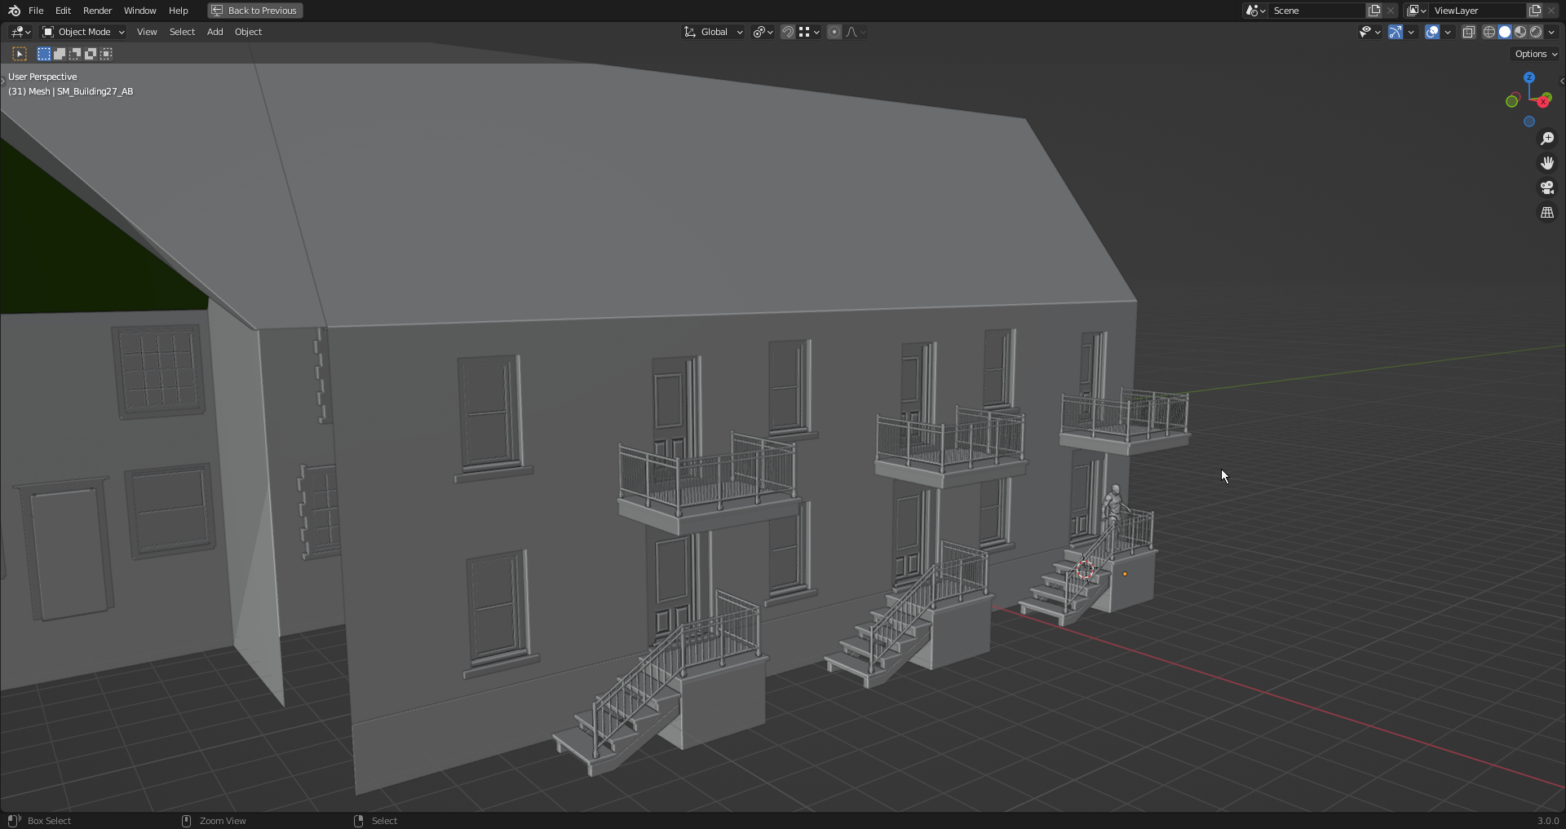Toggle viewport overlays display
Viewport: 1566px width, 829px height.
(x=1431, y=32)
